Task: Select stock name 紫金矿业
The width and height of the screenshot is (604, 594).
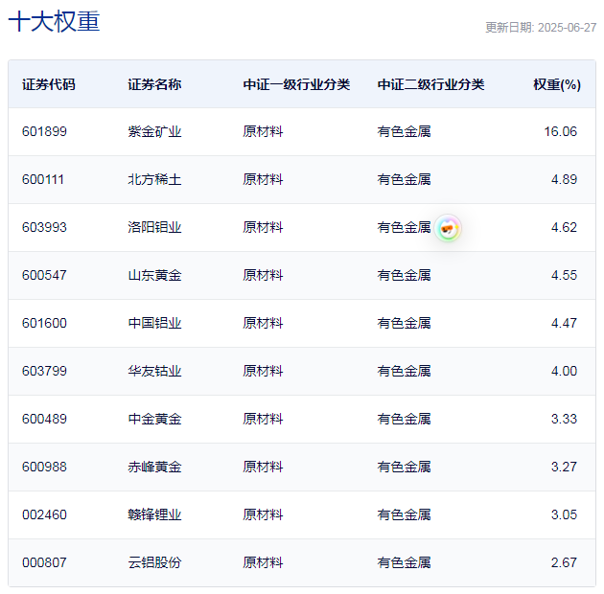Action: pyautogui.click(x=154, y=131)
